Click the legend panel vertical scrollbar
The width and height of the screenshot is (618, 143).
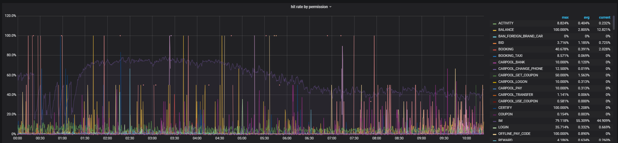[613, 23]
